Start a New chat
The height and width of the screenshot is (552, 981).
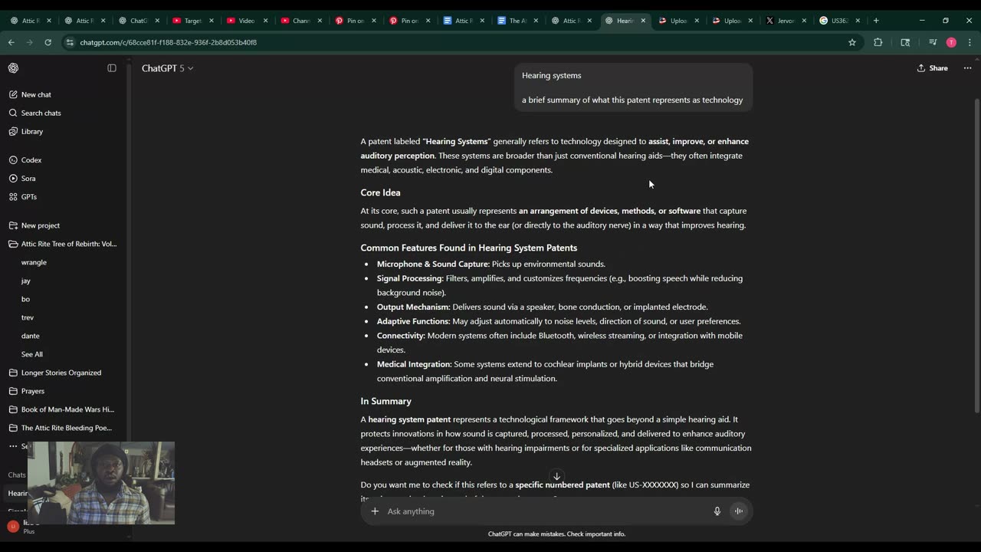[36, 94]
